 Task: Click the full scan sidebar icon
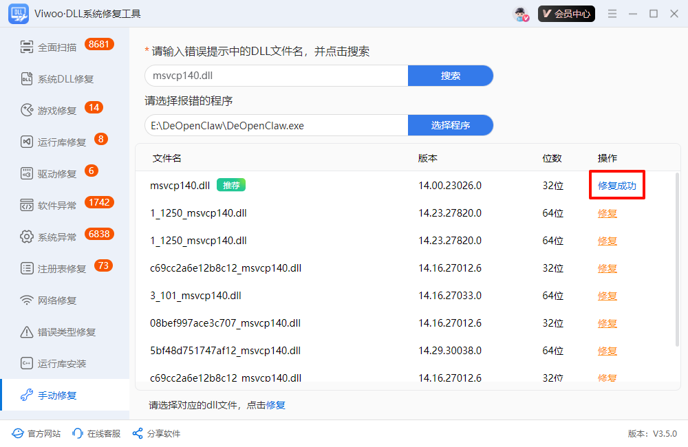(27, 47)
